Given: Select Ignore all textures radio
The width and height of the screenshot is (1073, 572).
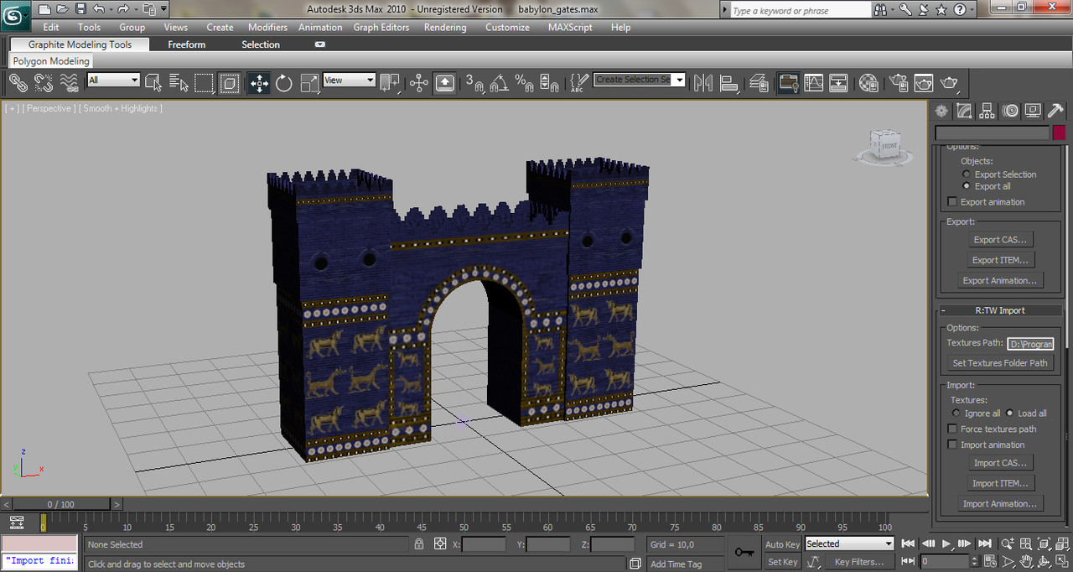Looking at the screenshot, I should [x=956, y=413].
